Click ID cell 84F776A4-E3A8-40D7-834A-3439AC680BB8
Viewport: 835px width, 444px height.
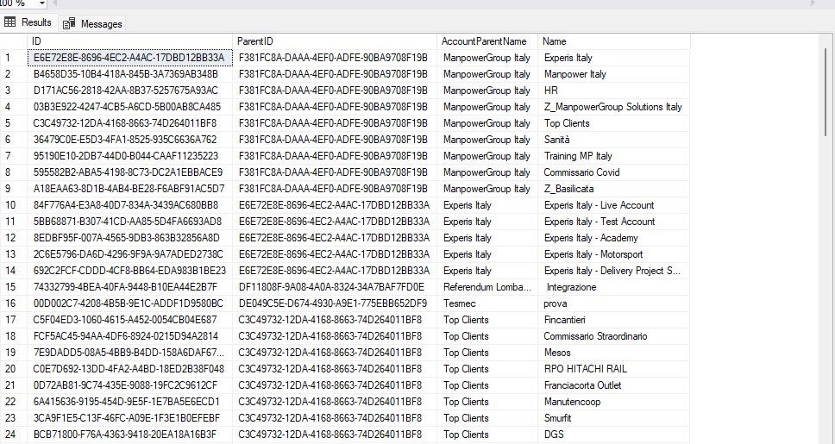coord(130,205)
